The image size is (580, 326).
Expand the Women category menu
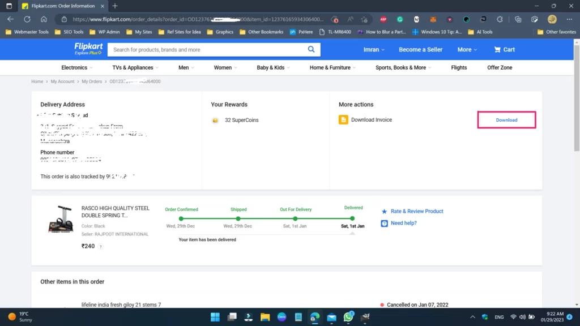click(225, 68)
